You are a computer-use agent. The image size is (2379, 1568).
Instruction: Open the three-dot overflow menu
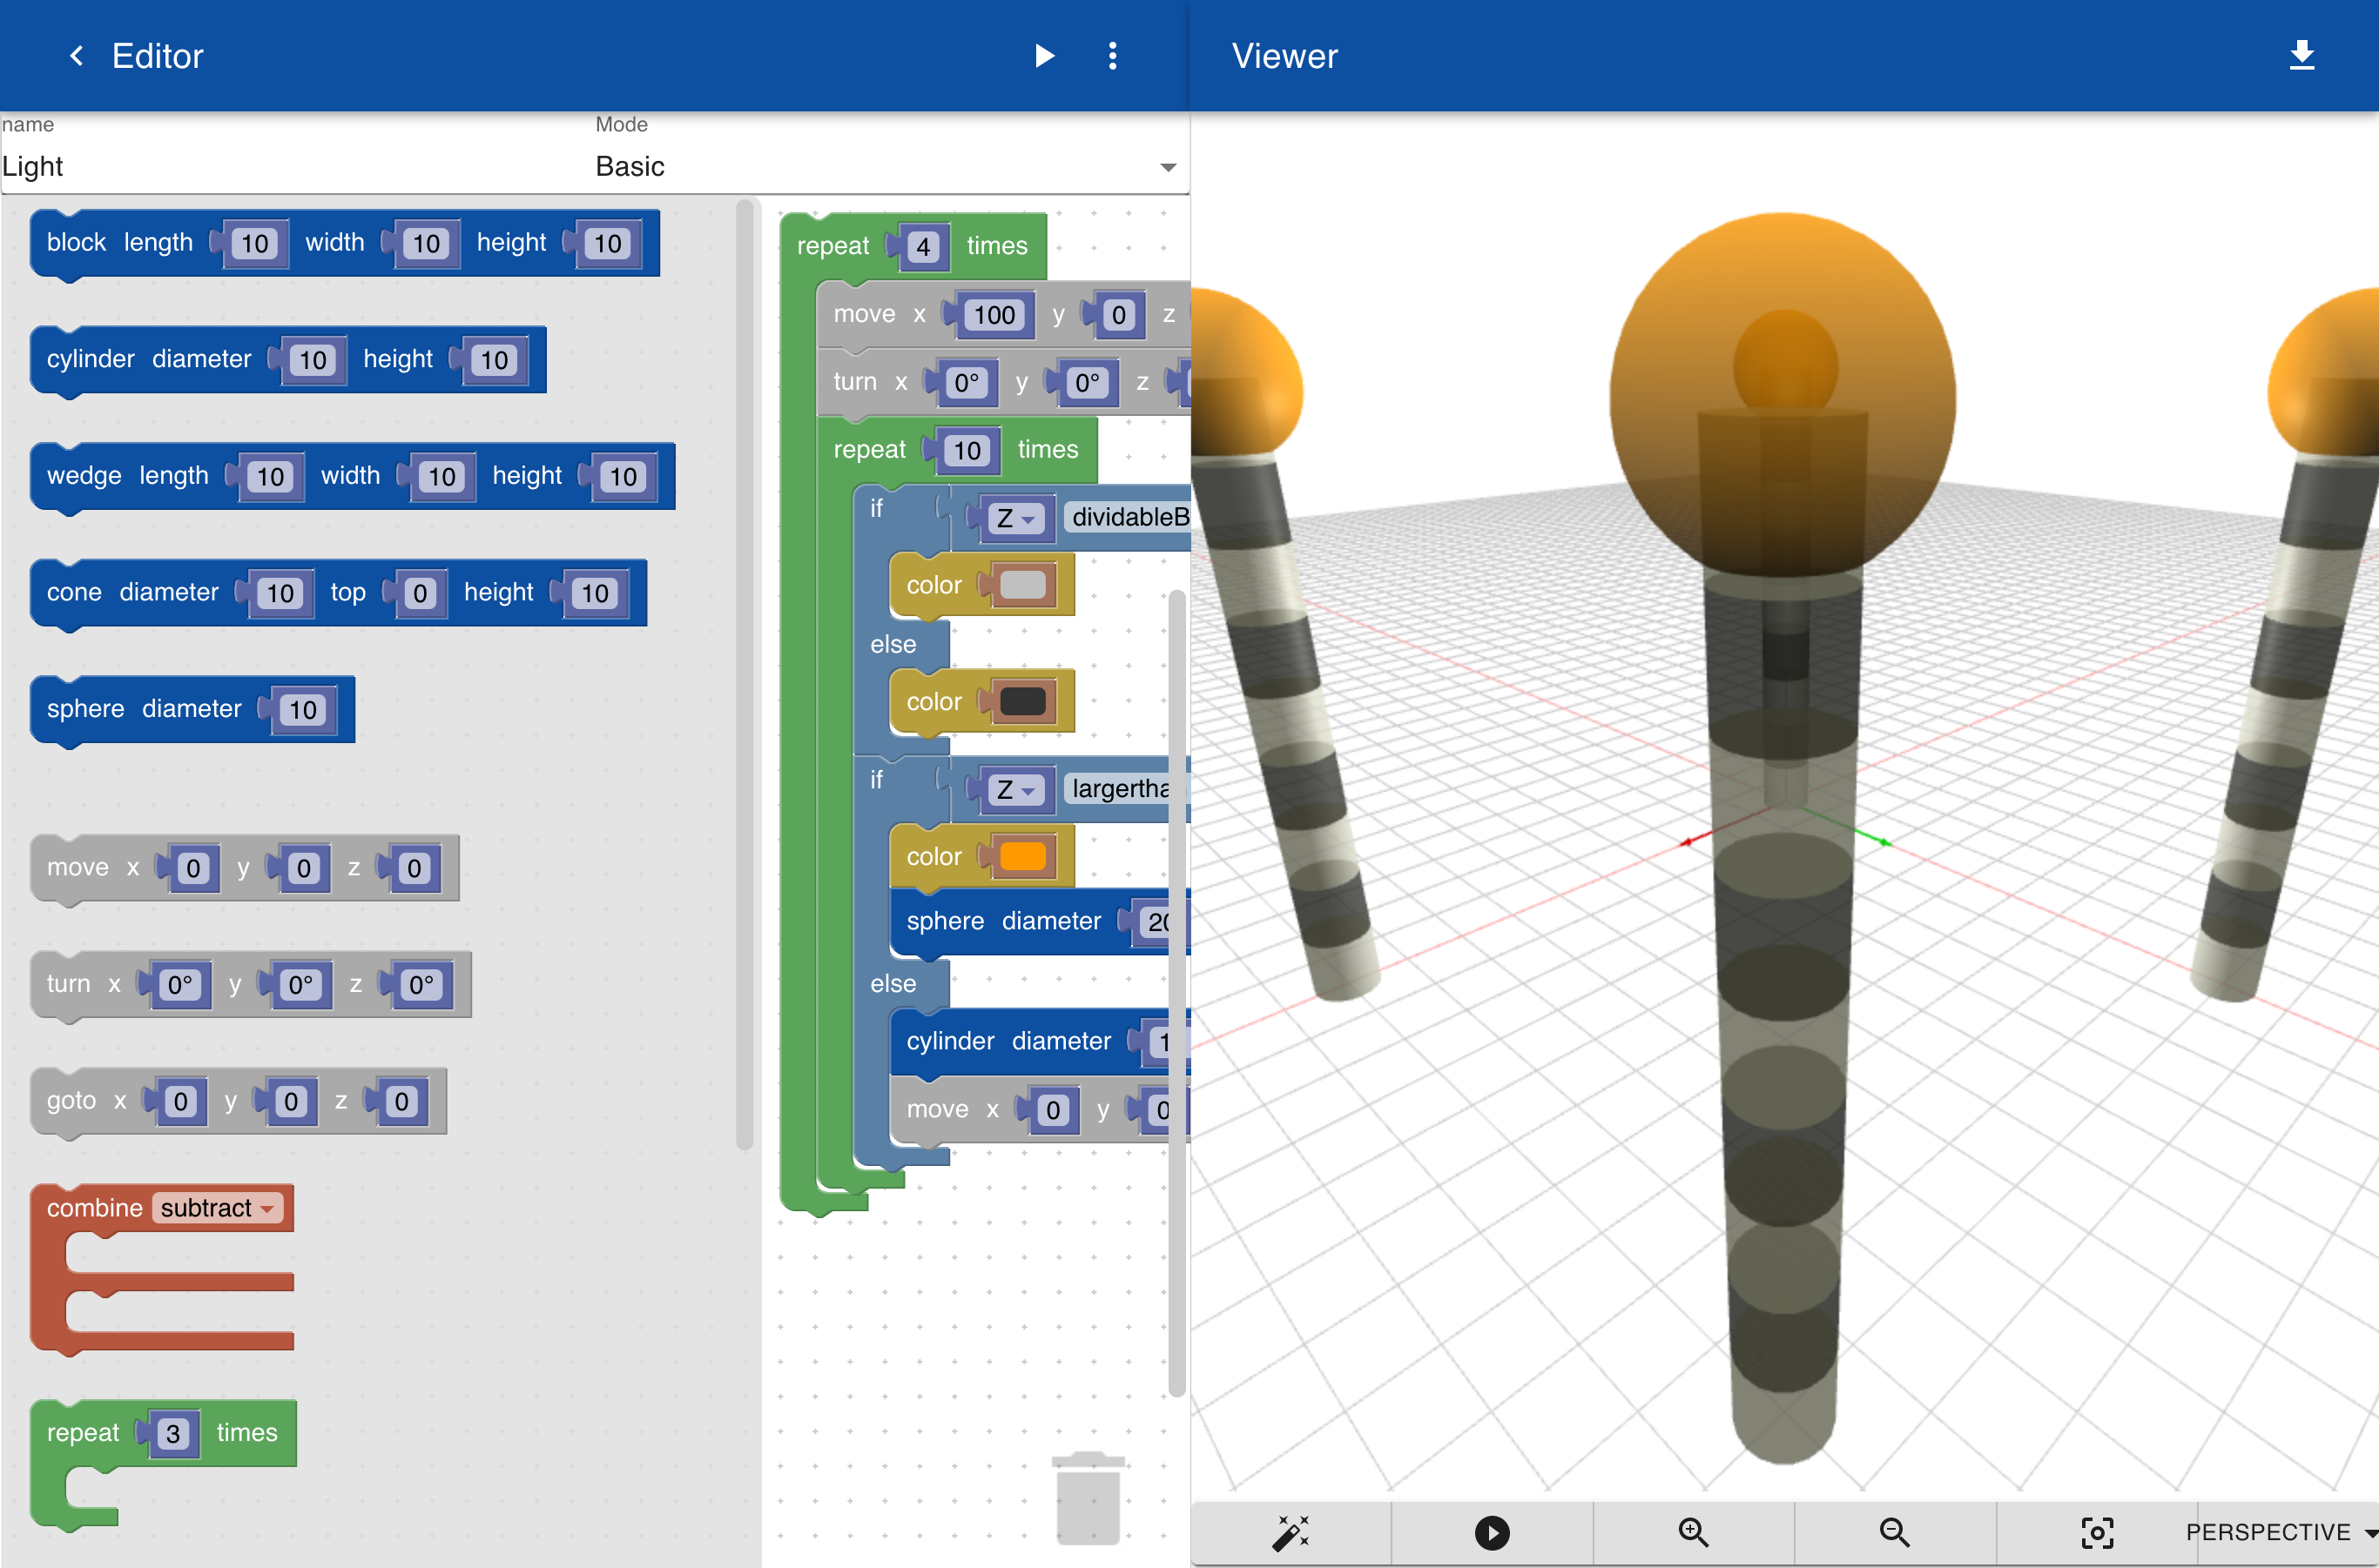point(1112,56)
